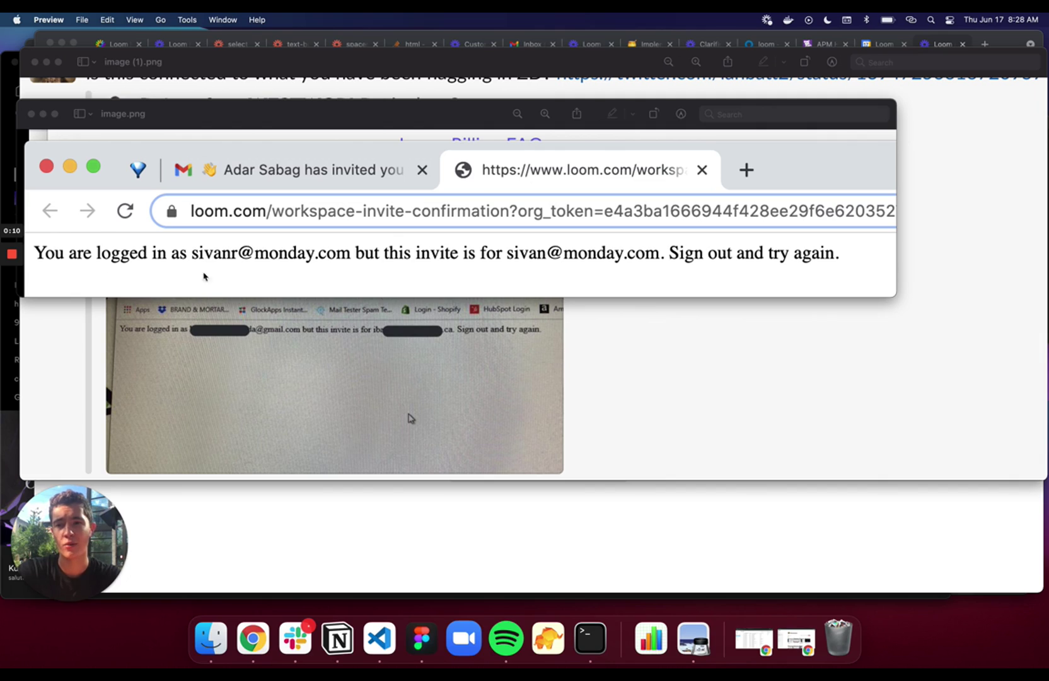
Task: Stop the Loom recording with the red button
Action: point(11,254)
